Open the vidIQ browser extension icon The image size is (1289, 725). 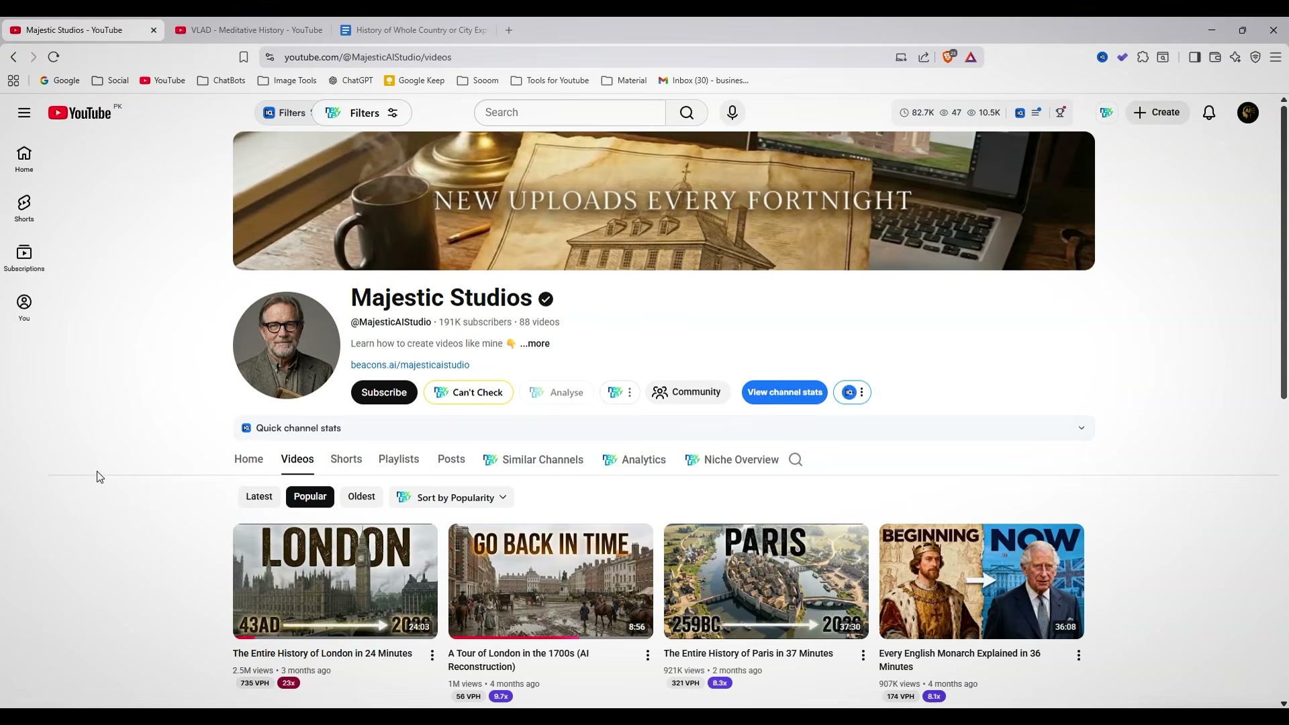1102,57
